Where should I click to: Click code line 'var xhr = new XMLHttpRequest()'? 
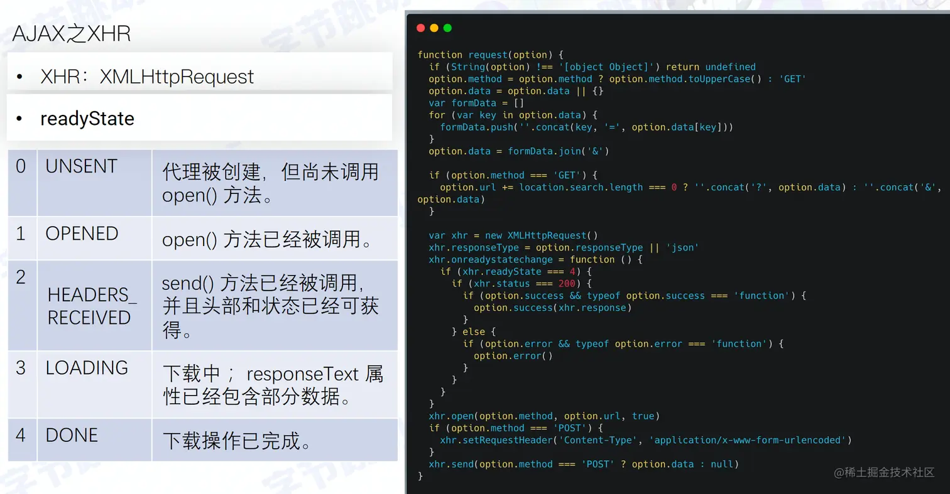[x=513, y=235]
